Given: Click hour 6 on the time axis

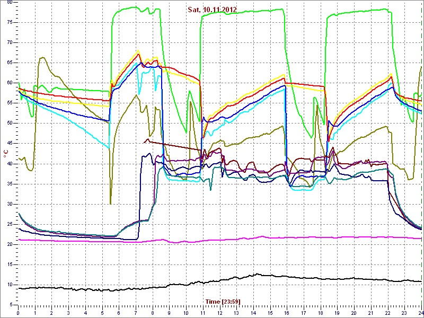Looking at the screenshot, I should [x=119, y=312].
